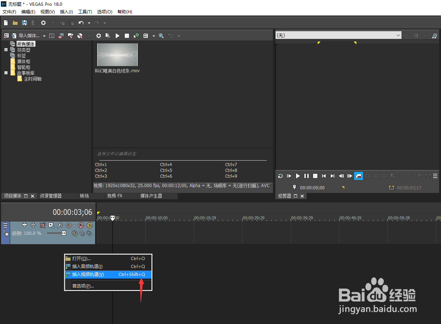Image resolution: width=441 pixels, height=324 pixels.
Task: Undo the last action with the curved arrow
Action: point(81,23)
